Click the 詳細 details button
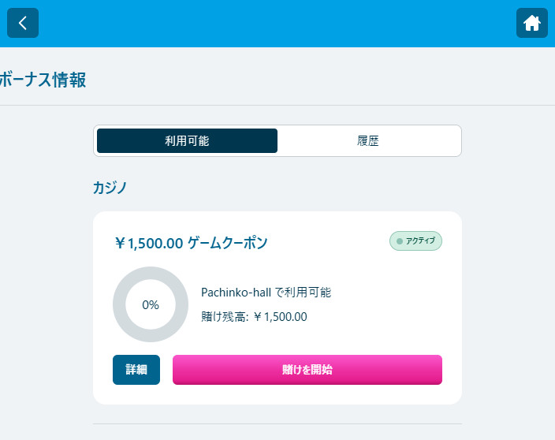 coord(136,370)
